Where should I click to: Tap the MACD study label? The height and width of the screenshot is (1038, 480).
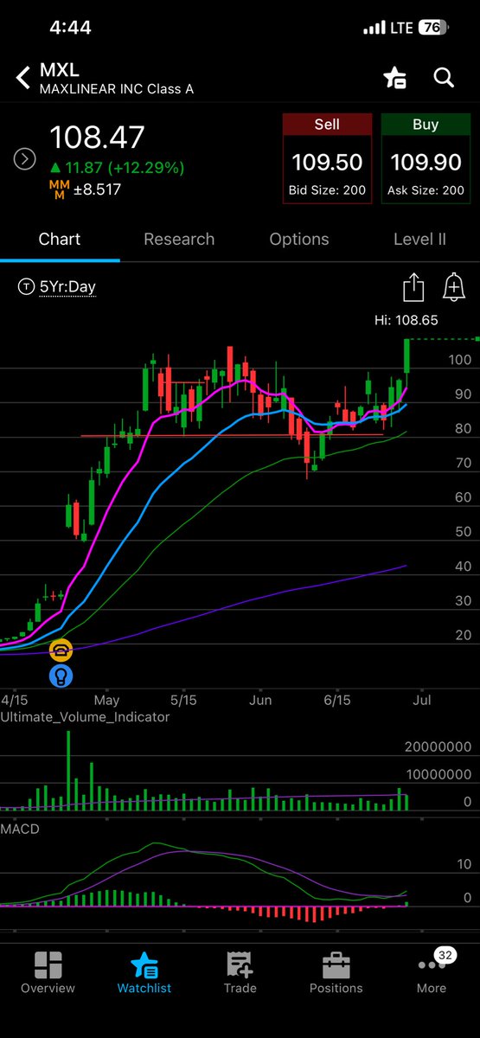point(21,829)
